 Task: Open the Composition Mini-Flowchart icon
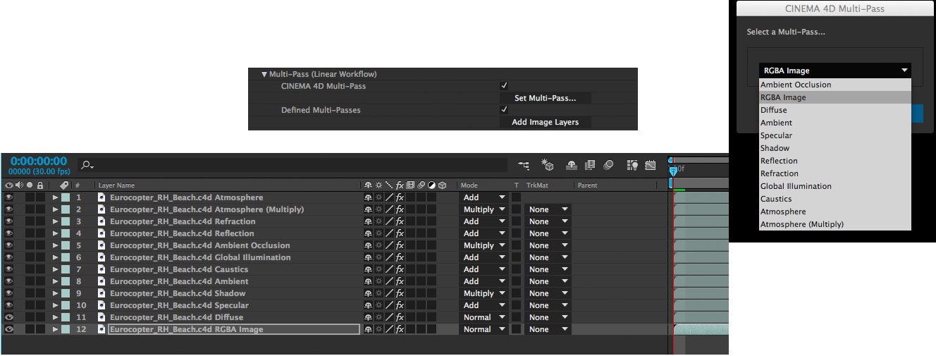(524, 165)
